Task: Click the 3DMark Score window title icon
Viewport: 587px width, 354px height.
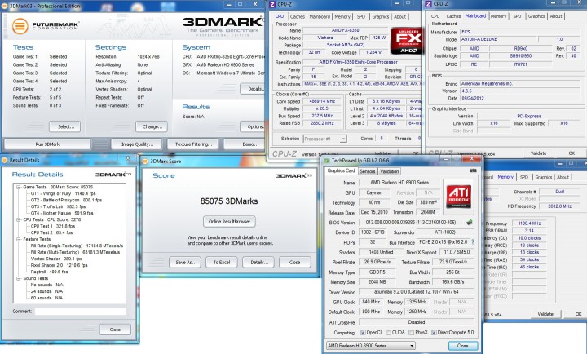Action: tap(145, 161)
